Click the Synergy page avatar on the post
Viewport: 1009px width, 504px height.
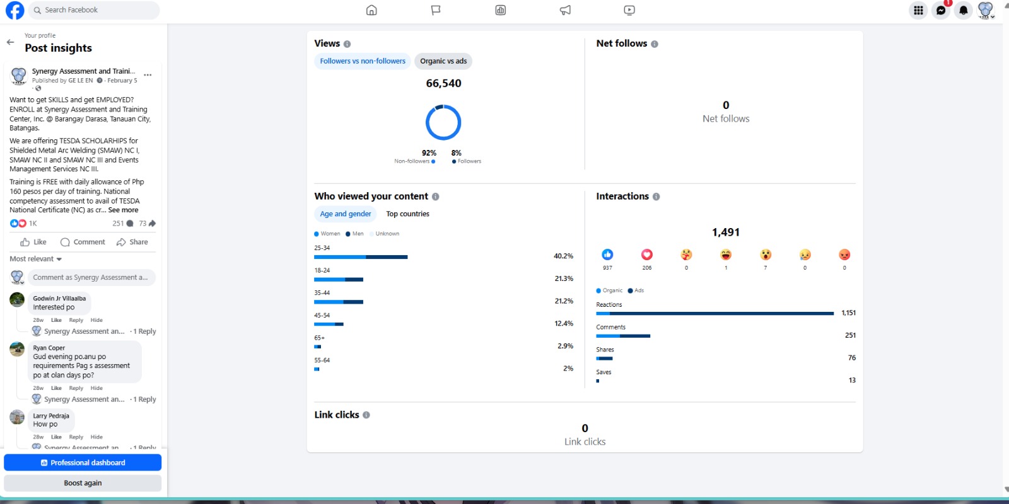18,76
